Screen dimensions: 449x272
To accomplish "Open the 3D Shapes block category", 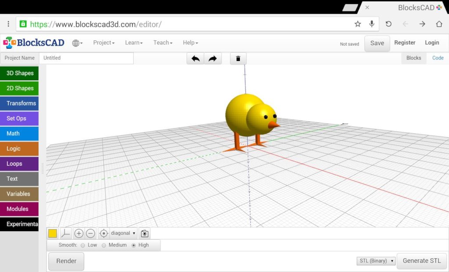I will 19,73.
